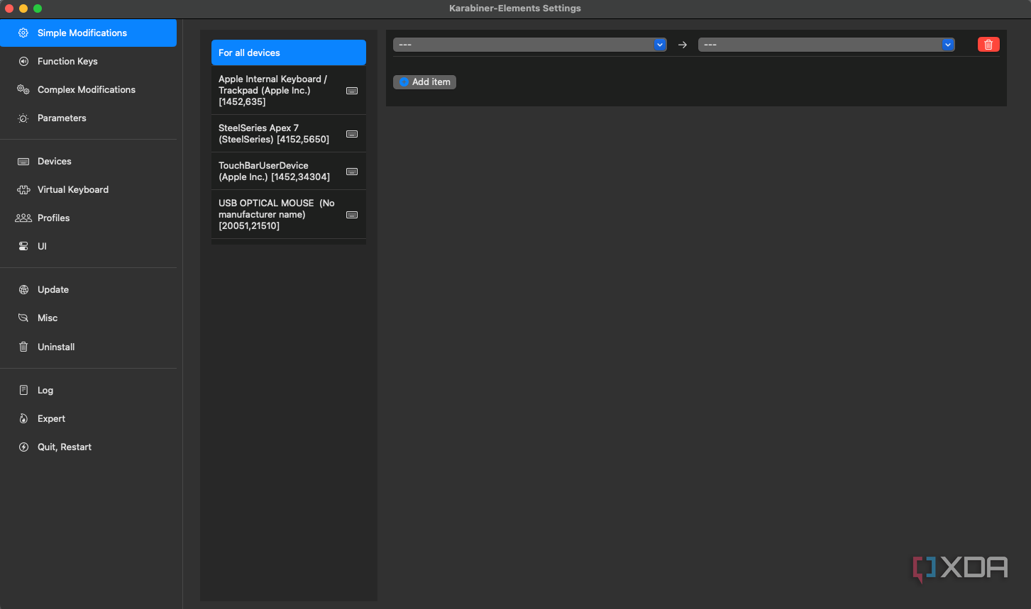Viewport: 1031px width, 609px height.
Task: Open the Function Keys section
Action: pos(88,61)
